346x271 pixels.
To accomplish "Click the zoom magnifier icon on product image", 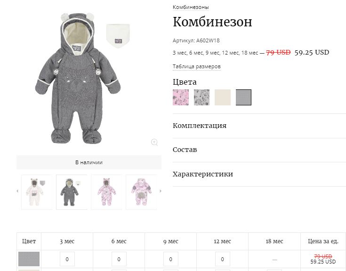I will point(154,142).
